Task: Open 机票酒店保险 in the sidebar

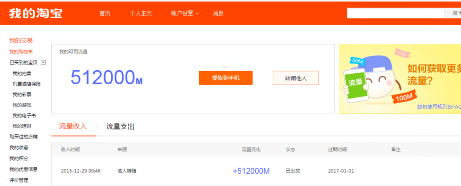Action: click(x=26, y=84)
